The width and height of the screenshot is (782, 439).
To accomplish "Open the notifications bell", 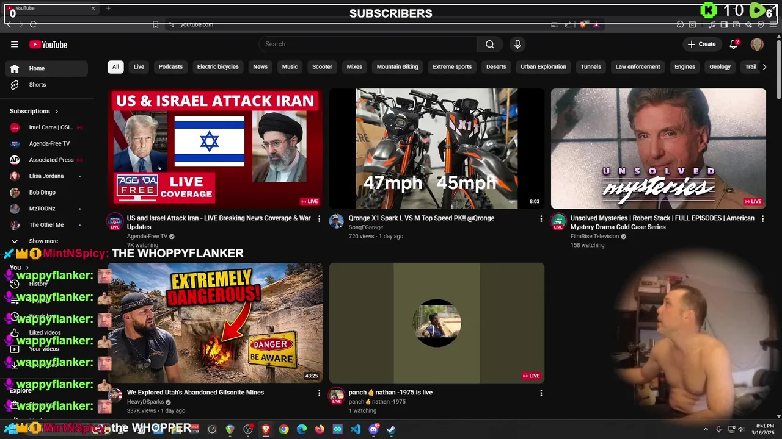I will pyautogui.click(x=734, y=44).
